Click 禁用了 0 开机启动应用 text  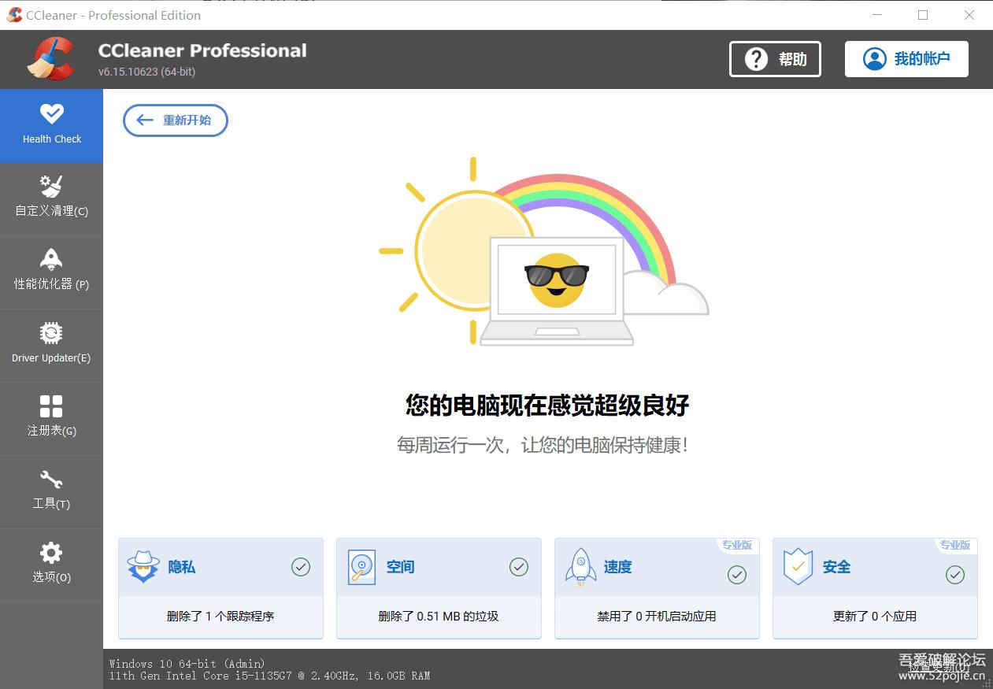tap(657, 617)
